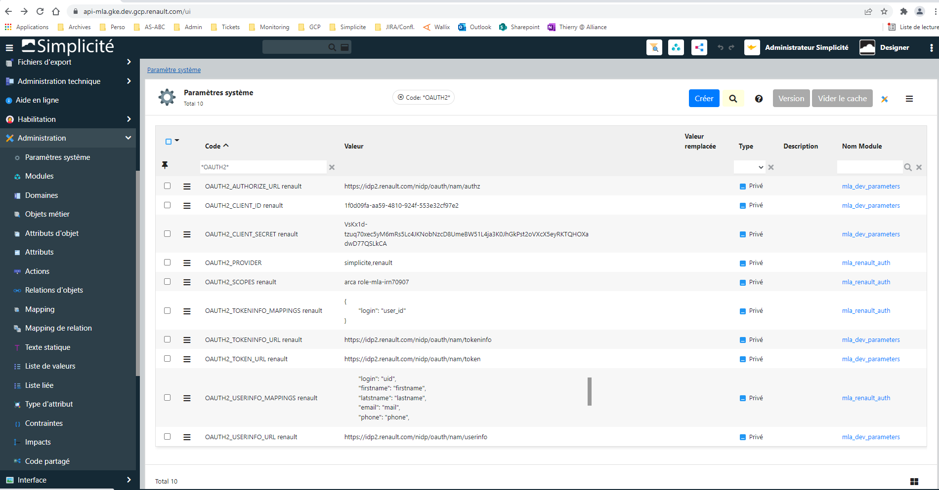Open the model diagram icon in the header
Viewport: 939px width, 490px height.
[699, 47]
